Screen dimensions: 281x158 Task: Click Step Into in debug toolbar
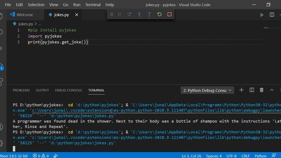point(139,14)
